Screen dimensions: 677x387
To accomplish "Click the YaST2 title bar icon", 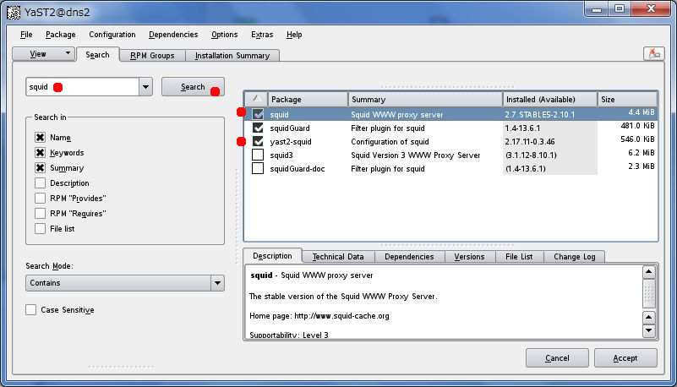I will point(13,12).
